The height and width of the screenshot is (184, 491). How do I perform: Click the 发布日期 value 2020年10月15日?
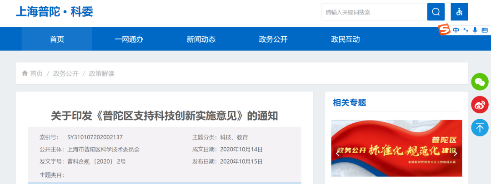click(241, 161)
